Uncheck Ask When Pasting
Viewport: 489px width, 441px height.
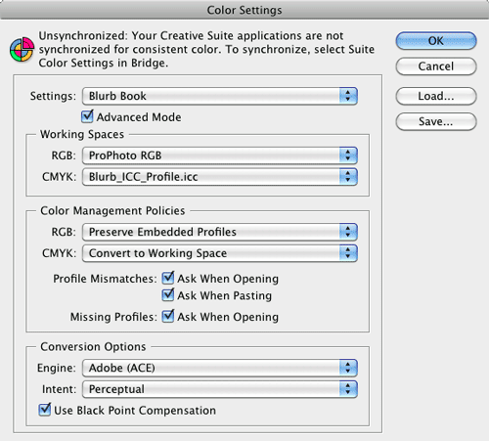tap(168, 294)
